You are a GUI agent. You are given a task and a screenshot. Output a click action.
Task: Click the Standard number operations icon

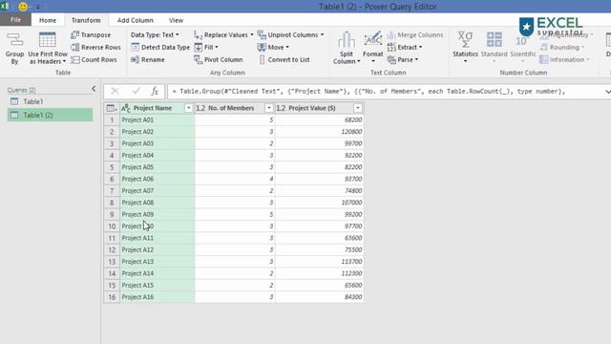494,40
